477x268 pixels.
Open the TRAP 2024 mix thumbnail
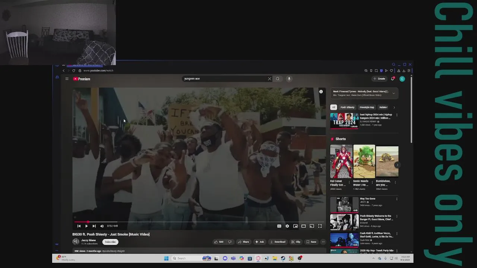click(x=344, y=121)
